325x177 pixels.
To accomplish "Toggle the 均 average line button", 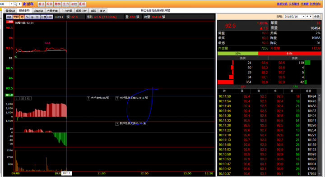I will point(22,17).
